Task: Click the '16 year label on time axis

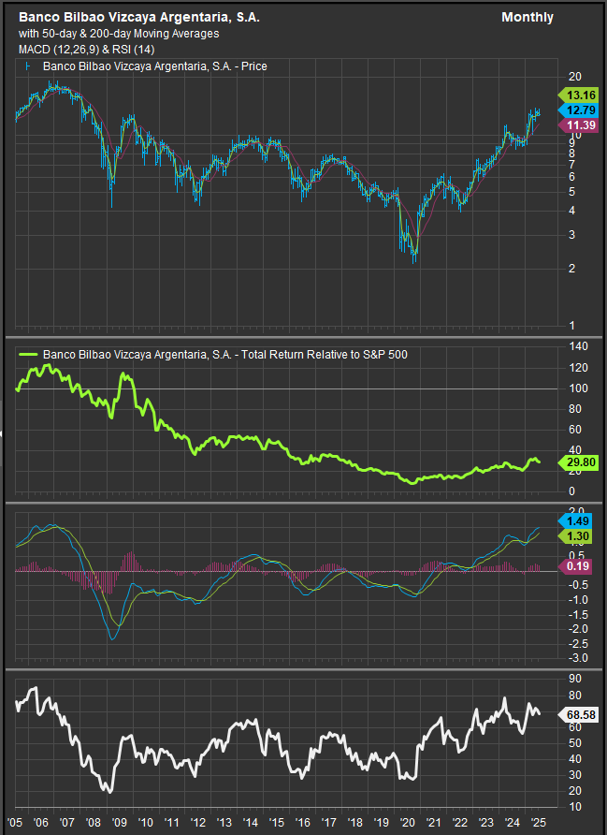Action: click(x=303, y=822)
